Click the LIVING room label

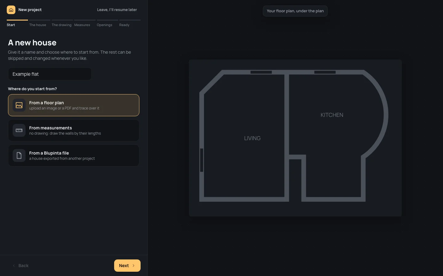(252, 138)
